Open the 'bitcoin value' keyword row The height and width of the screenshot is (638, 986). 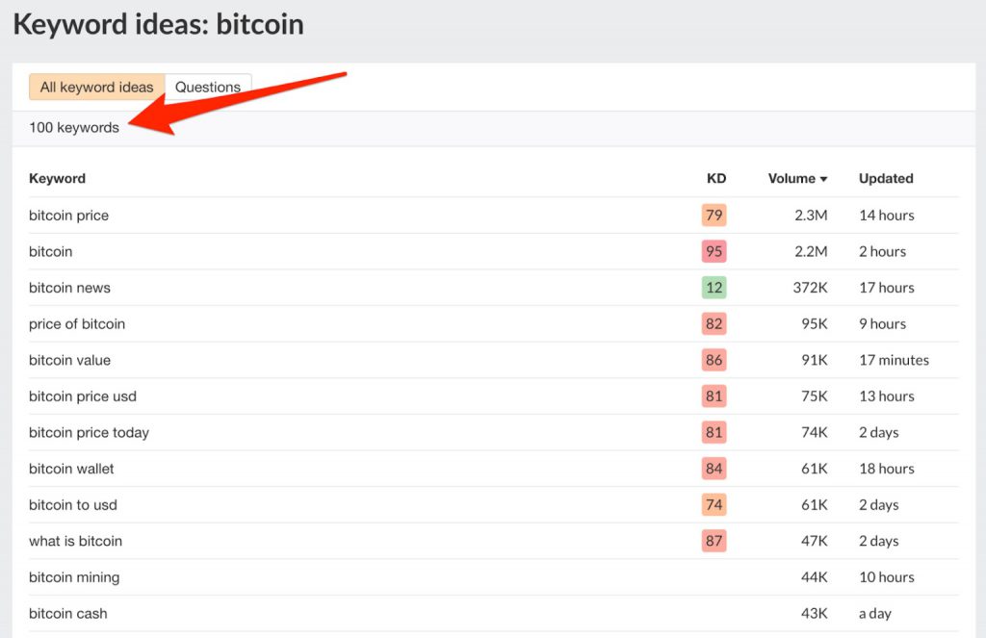(69, 360)
